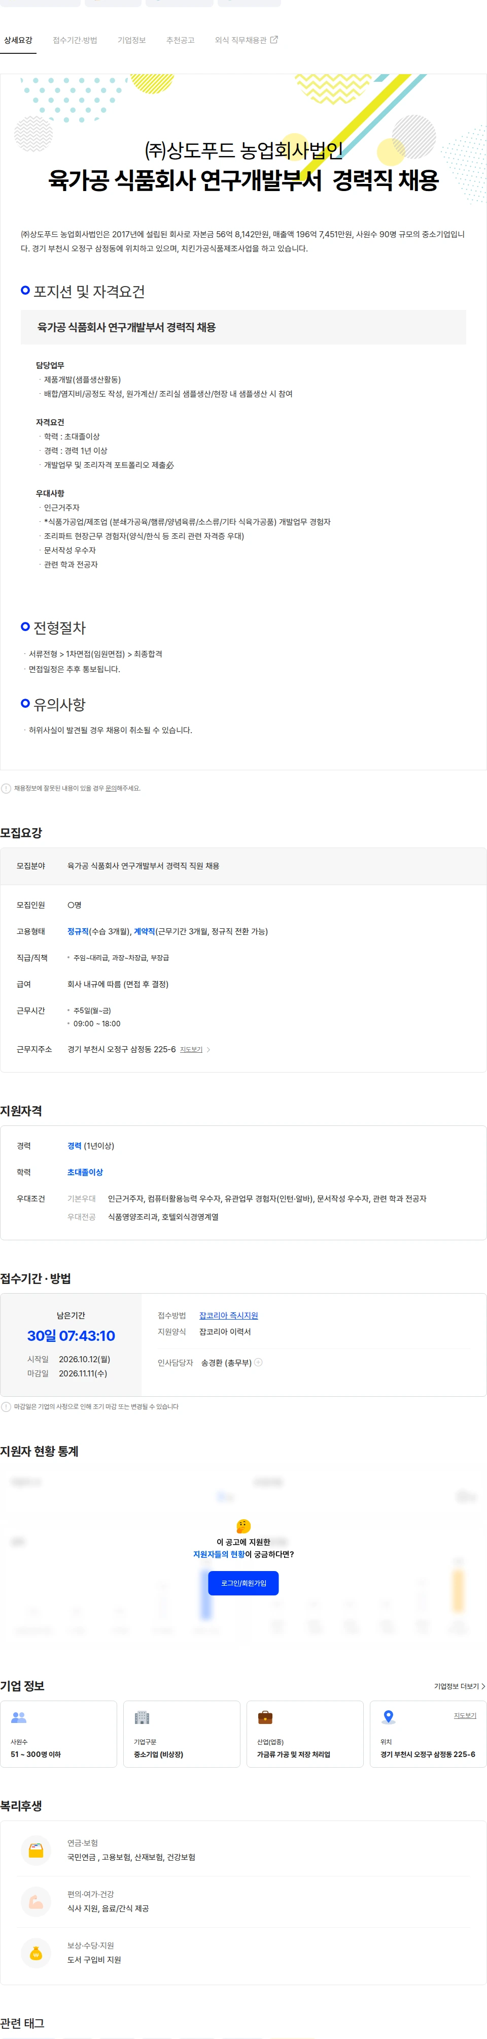Click the 초대졸이상 education requirement

pyautogui.click(x=85, y=1172)
